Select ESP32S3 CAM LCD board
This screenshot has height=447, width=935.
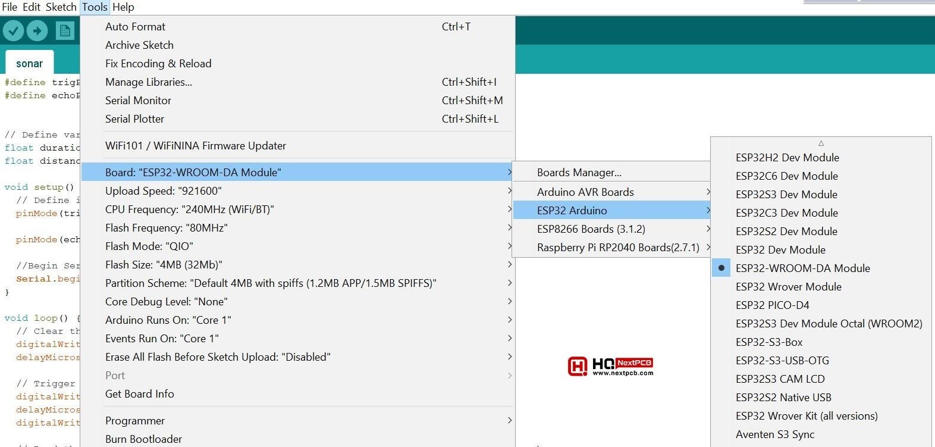(780, 379)
